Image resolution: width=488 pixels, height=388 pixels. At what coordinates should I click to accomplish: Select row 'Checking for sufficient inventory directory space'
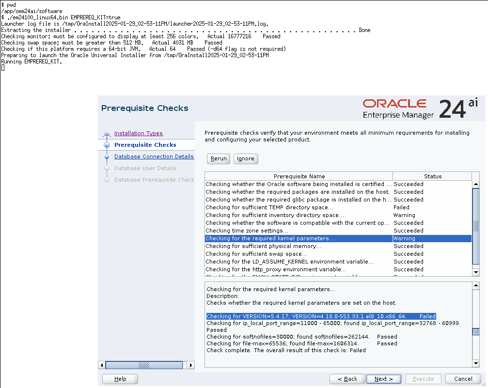tap(338, 216)
